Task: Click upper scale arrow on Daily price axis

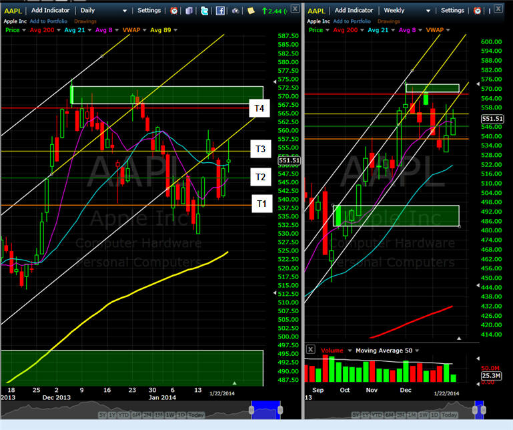Action: tap(275, 81)
